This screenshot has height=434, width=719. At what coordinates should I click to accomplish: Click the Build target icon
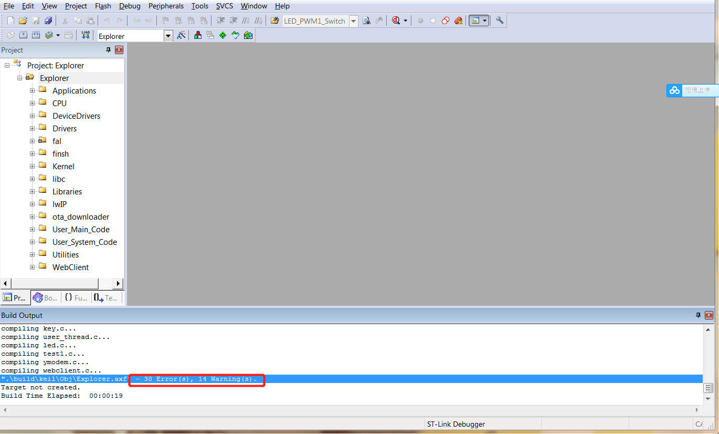[23, 35]
